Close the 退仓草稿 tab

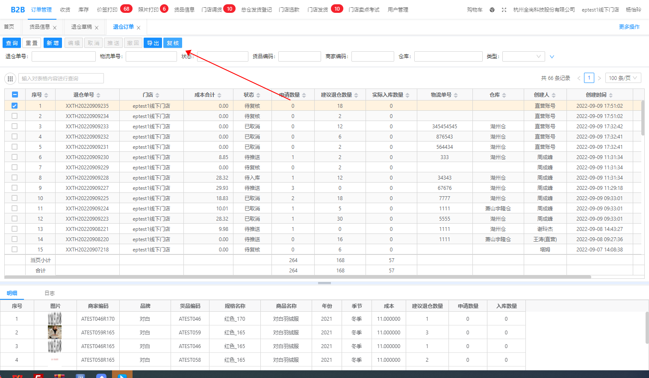point(97,28)
